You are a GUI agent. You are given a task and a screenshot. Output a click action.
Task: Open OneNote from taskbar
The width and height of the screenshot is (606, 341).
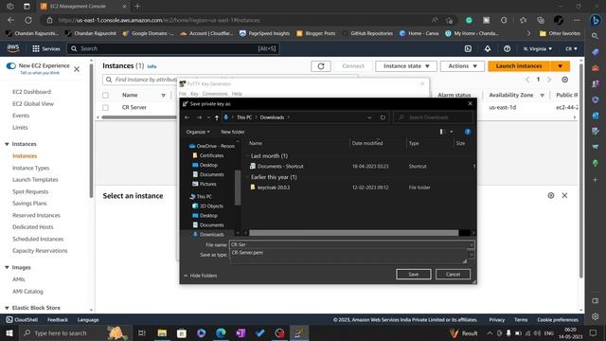241,332
